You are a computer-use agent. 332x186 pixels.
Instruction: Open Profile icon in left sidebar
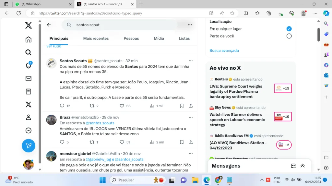coord(29,117)
